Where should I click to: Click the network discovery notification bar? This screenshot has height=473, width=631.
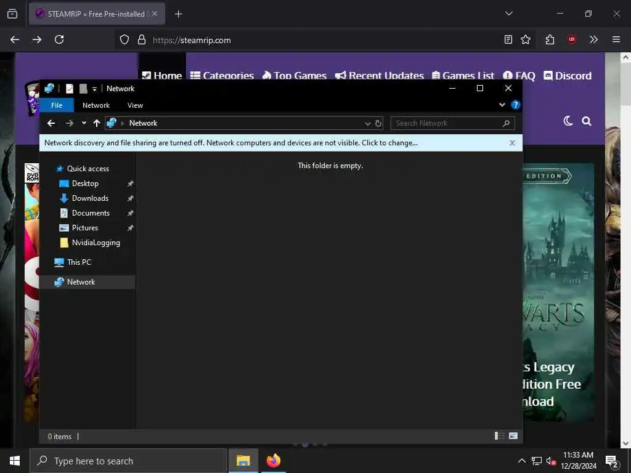(x=281, y=143)
